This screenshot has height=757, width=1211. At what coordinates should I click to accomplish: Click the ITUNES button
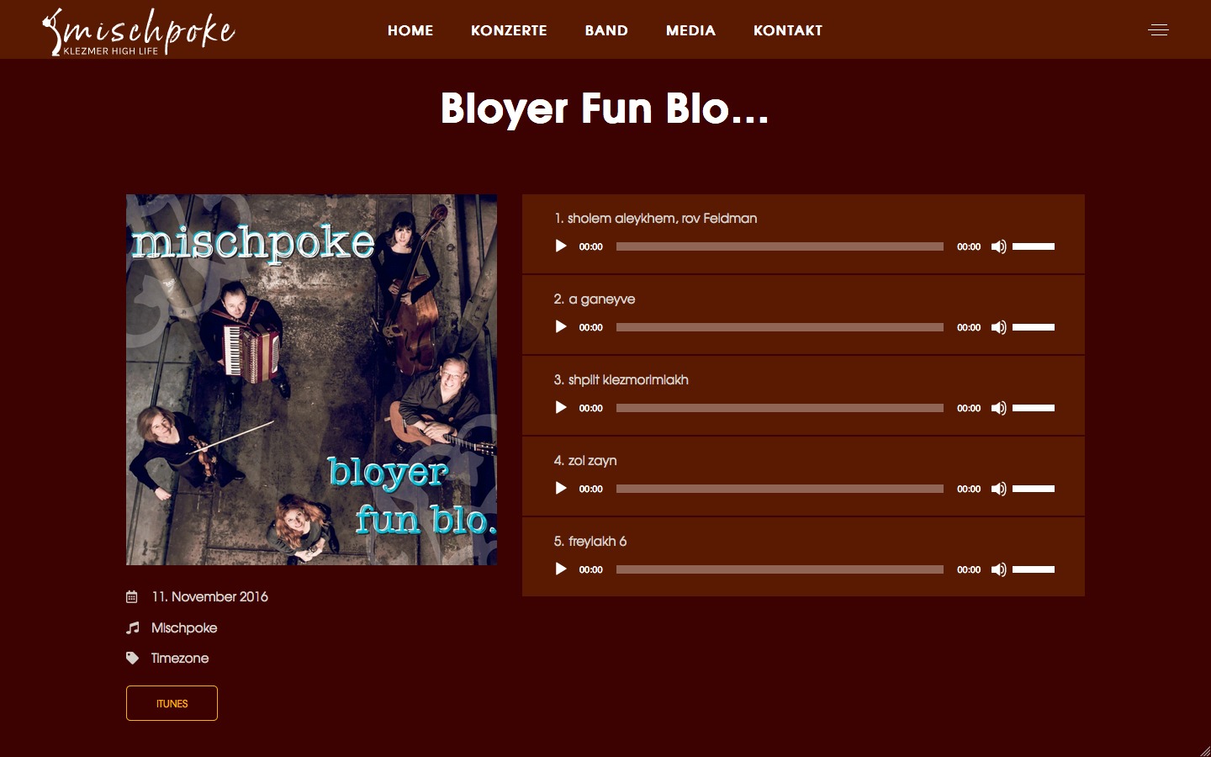[x=172, y=703]
